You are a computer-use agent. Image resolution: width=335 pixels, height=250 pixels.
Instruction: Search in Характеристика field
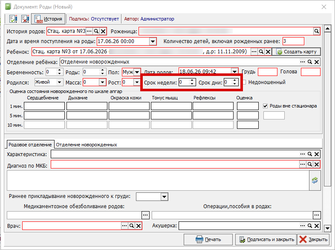(x=309, y=154)
